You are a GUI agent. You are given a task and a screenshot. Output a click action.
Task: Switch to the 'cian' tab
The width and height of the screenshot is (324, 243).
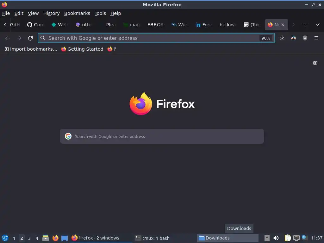tap(132, 25)
